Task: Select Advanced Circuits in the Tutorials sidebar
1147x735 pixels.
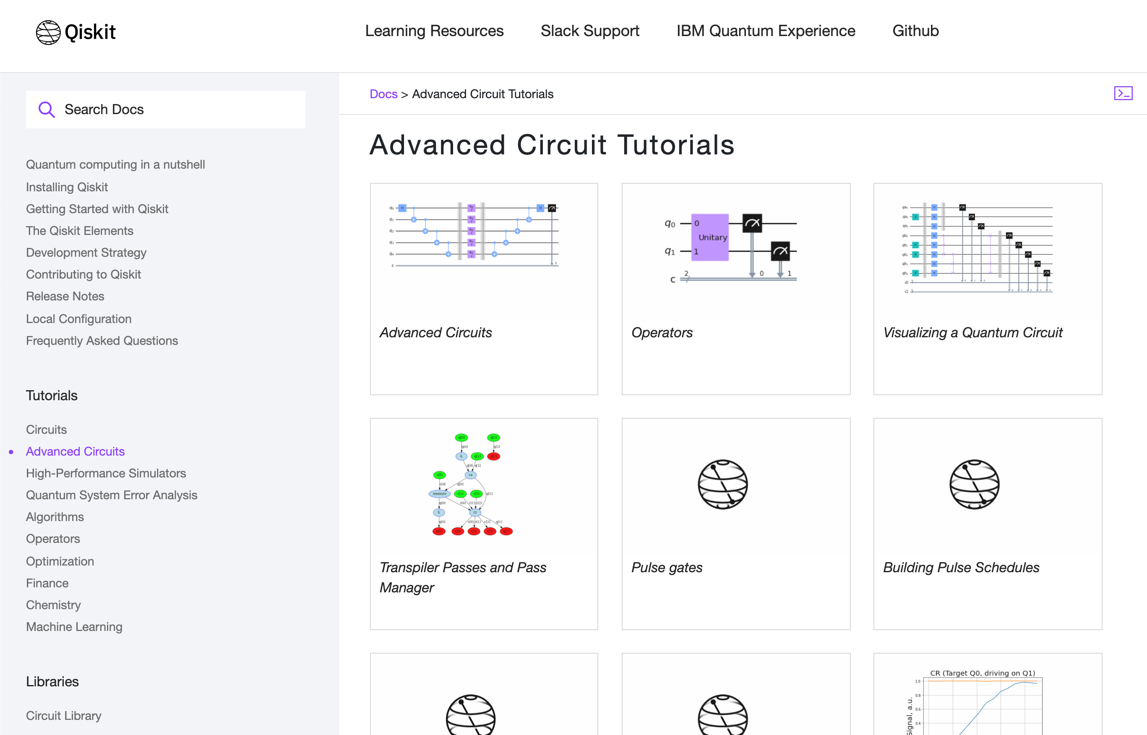Action: [x=75, y=451]
